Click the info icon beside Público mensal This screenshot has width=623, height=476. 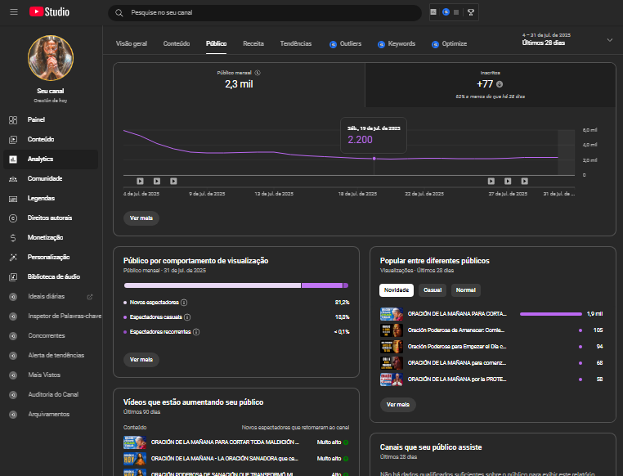point(258,73)
